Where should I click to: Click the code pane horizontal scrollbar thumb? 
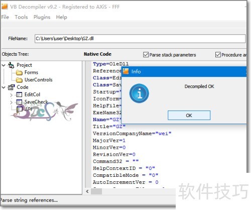(96, 191)
